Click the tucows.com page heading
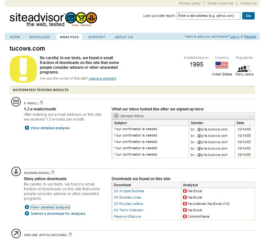Image resolution: width=270 pixels, height=239 pixels. point(27,48)
